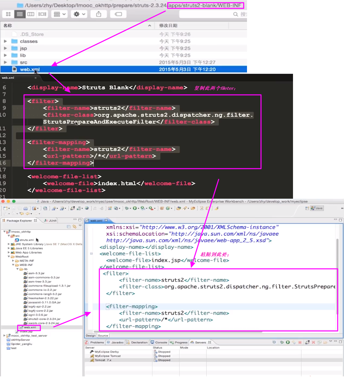344x377 pixels.
Task: Click the New wizard icon in MyEclipse toolbar
Action: click(x=6, y=208)
